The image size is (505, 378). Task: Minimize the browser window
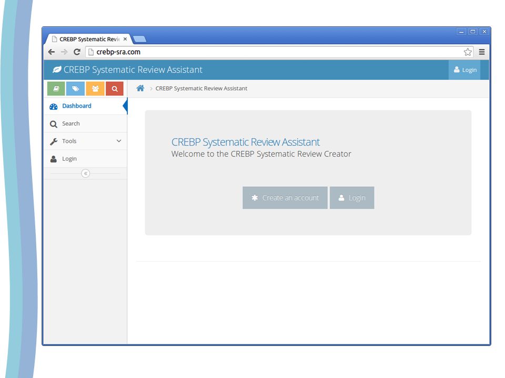(x=461, y=31)
